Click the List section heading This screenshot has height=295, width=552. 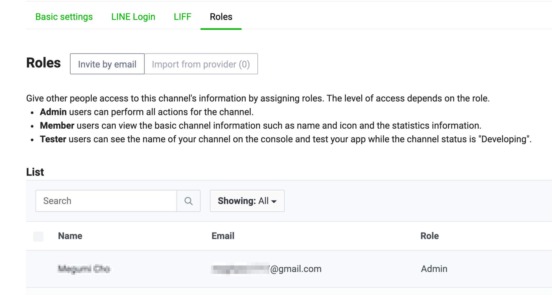click(35, 172)
